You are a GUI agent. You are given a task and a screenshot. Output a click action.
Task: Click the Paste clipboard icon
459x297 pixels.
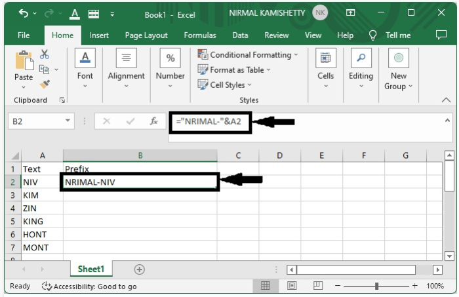[x=24, y=62]
